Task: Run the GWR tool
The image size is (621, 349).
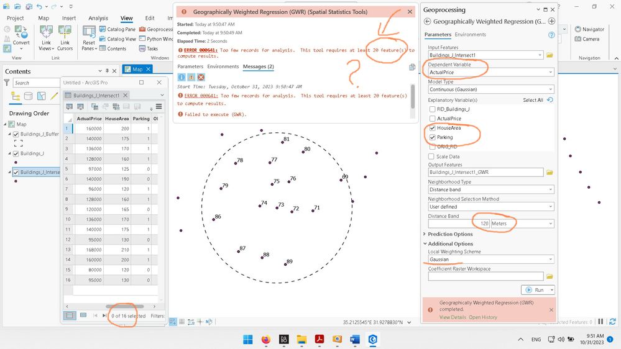Action: [x=535, y=290]
